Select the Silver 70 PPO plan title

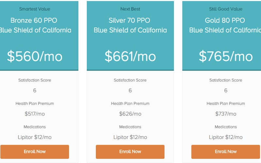pos(129,21)
